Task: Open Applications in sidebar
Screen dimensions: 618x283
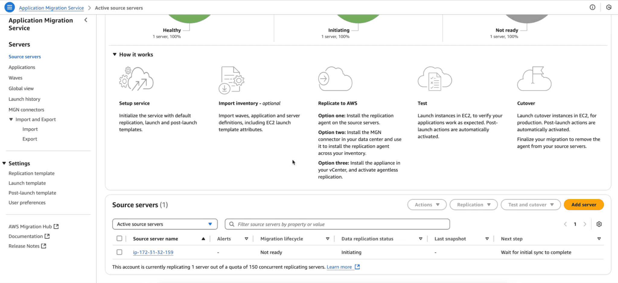Action: pos(22,67)
